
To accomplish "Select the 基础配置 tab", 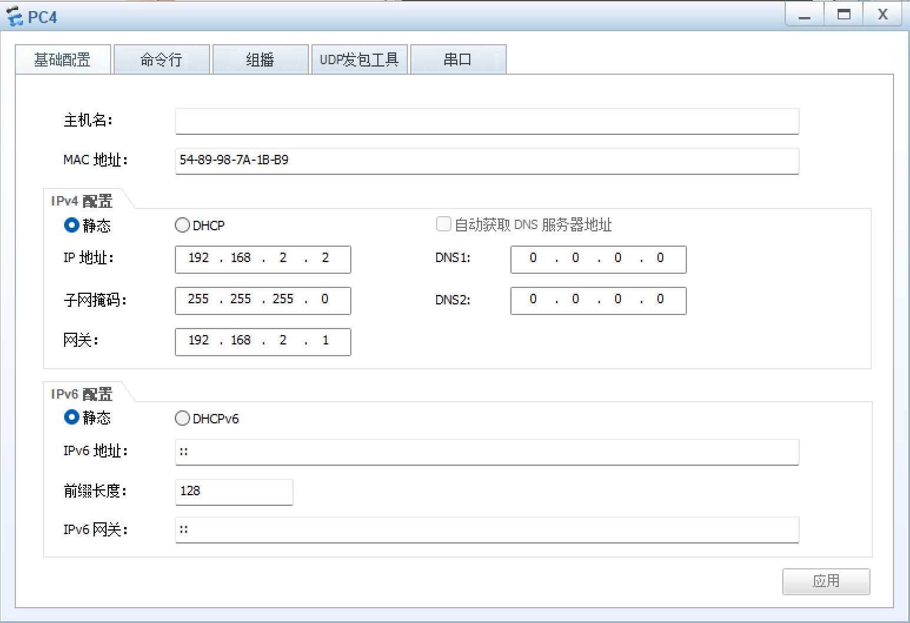I will pos(62,59).
